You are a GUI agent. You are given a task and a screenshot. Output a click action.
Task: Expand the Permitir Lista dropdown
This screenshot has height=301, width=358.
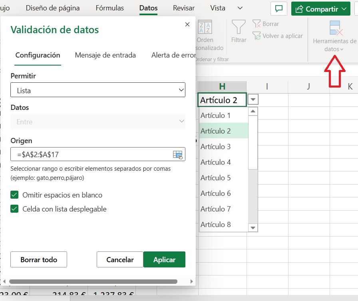pyautogui.click(x=98, y=90)
